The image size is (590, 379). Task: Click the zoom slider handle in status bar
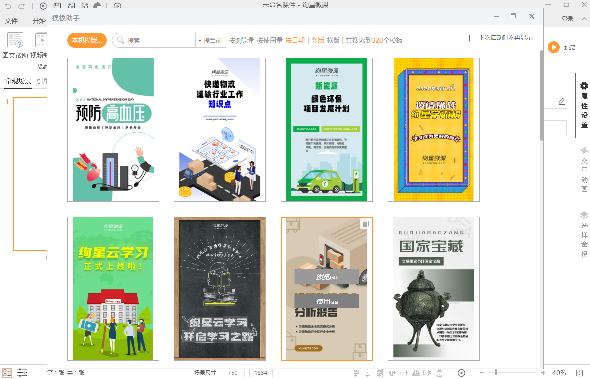click(496, 373)
